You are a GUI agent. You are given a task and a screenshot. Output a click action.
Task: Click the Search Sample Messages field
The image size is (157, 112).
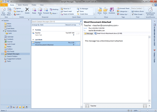click(56, 22)
